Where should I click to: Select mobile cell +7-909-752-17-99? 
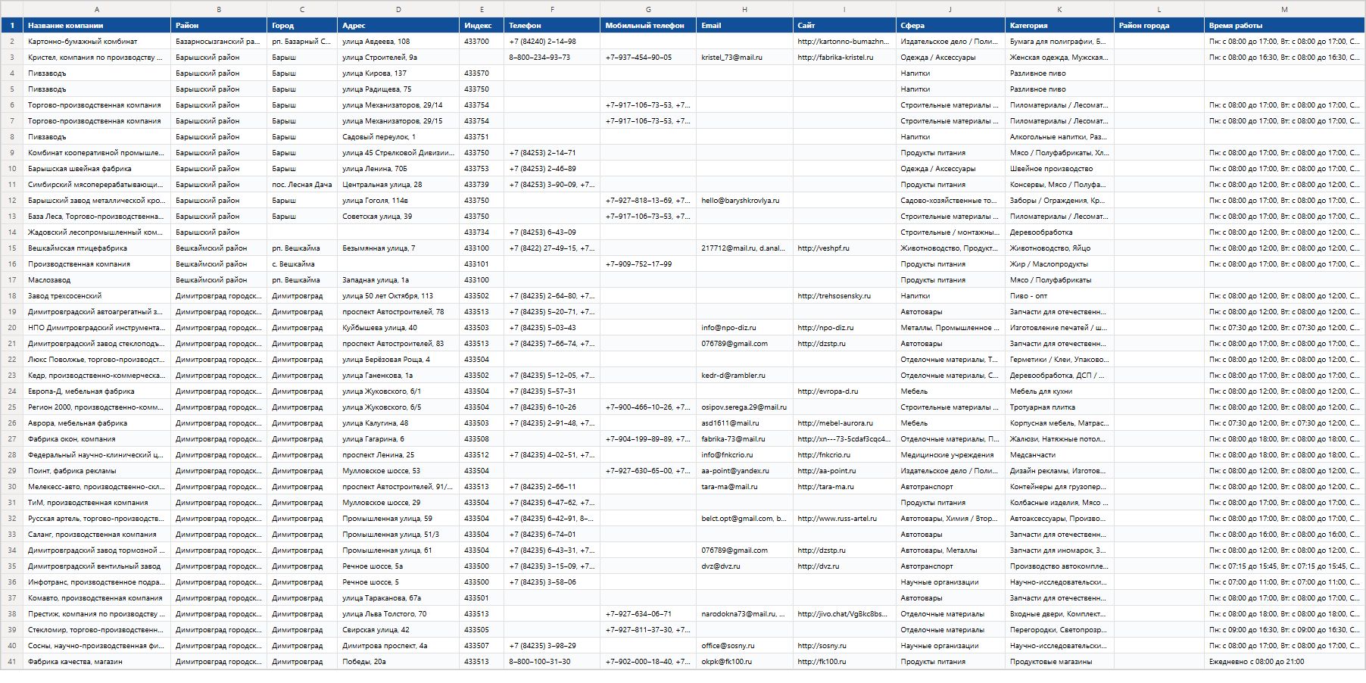[648, 264]
